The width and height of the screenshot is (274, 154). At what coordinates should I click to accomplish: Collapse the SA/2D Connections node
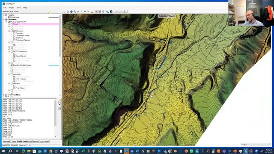9,51
